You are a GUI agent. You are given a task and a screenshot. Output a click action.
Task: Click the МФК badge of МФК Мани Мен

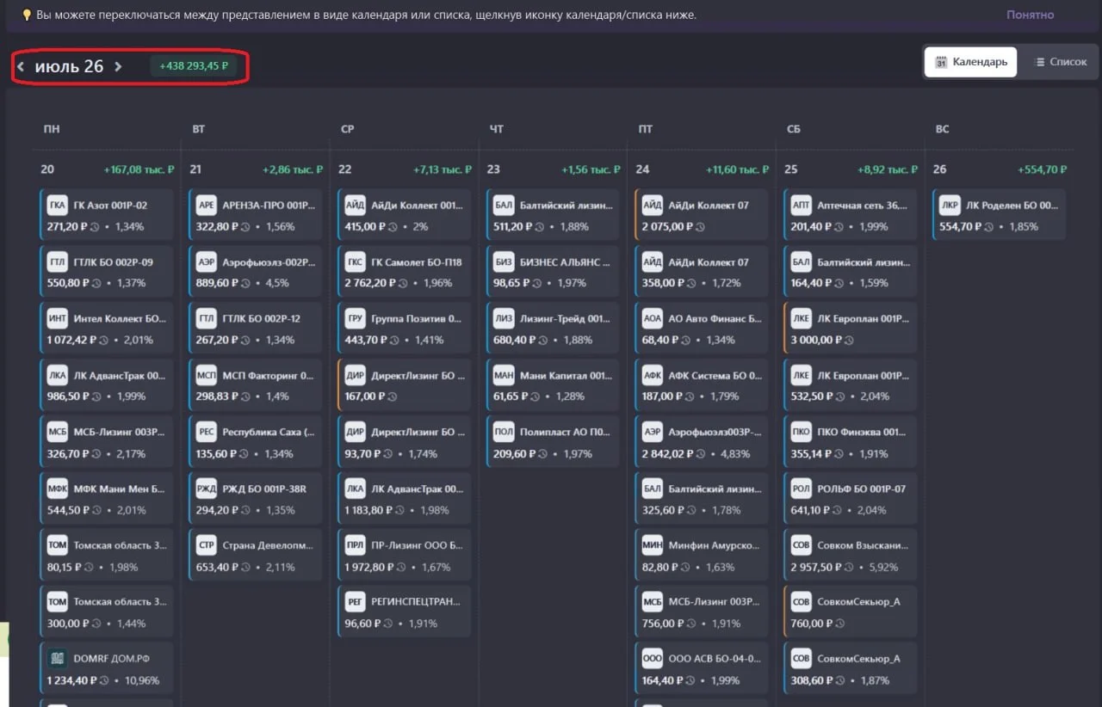(x=58, y=489)
